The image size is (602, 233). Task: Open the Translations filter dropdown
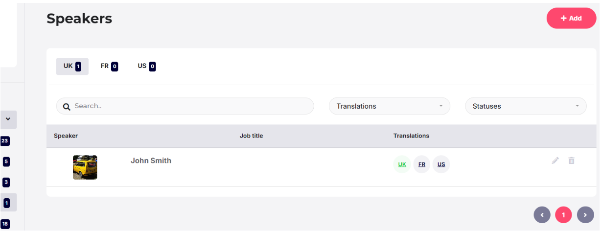390,106
